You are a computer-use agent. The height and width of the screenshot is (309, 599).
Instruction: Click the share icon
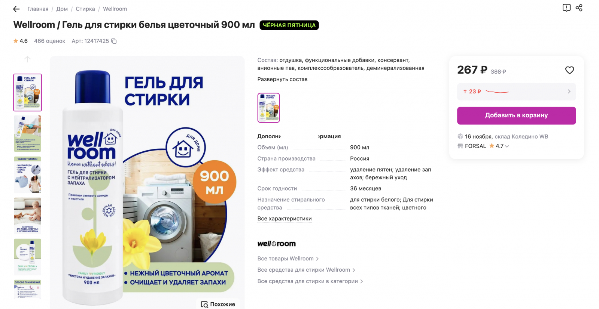click(x=579, y=8)
